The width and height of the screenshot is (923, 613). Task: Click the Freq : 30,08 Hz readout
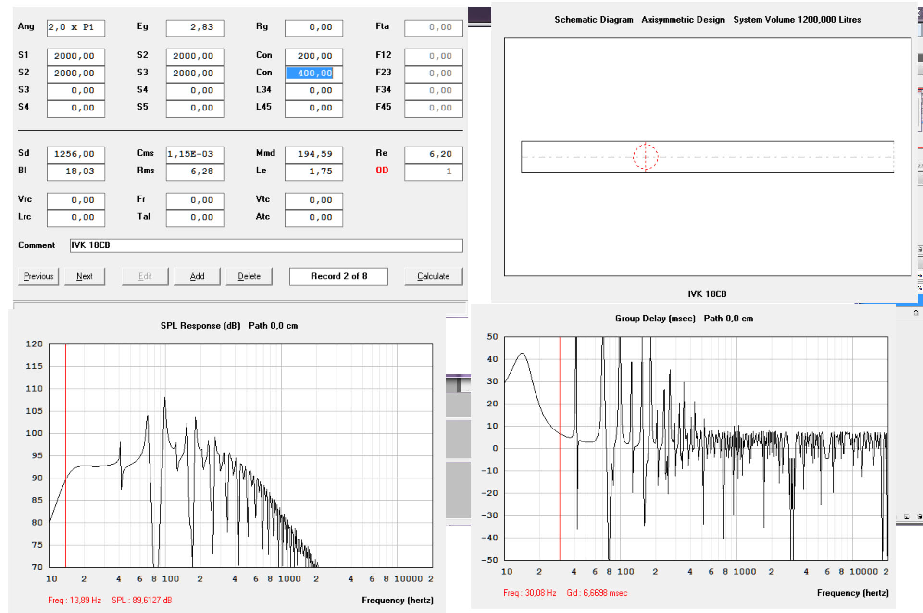coord(530,593)
